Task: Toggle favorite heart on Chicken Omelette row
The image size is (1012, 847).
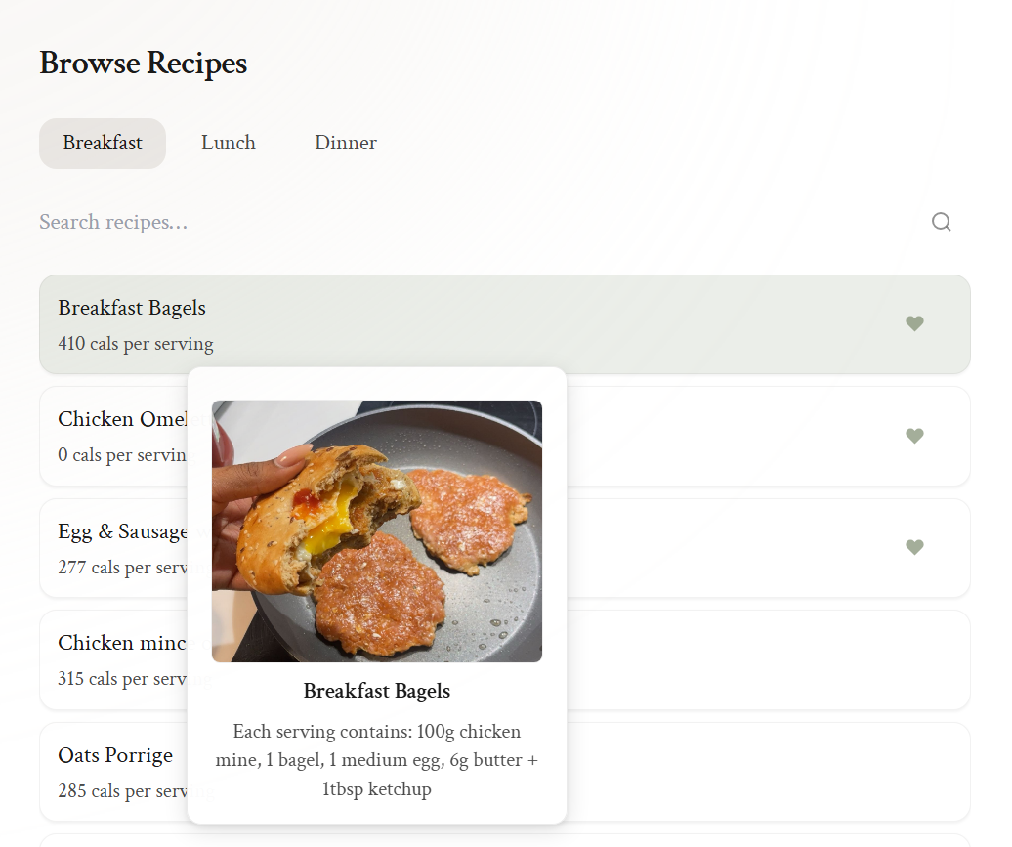Action: click(914, 436)
